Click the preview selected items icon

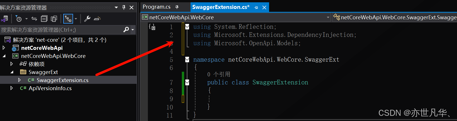[97, 19]
